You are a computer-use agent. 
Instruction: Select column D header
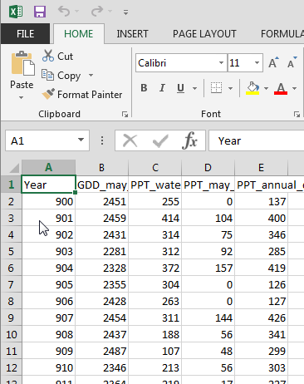pos(208,167)
